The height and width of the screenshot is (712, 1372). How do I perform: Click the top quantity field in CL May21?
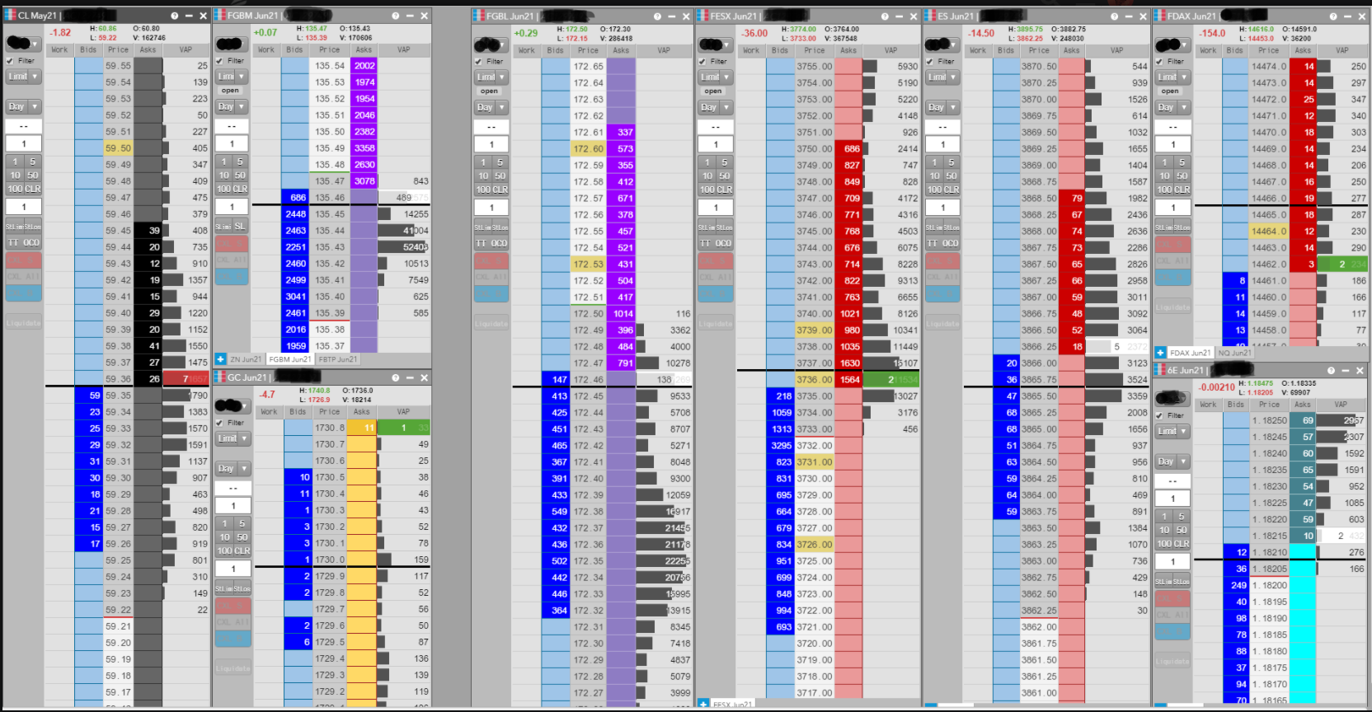coord(23,144)
